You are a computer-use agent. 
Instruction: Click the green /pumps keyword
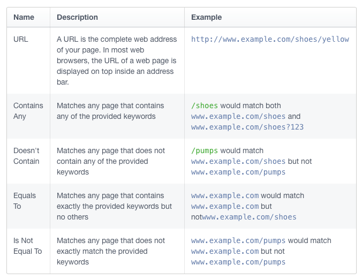[x=205, y=151]
